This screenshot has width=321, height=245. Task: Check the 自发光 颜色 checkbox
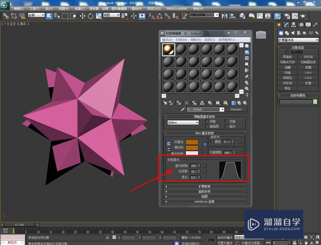(x=212, y=142)
